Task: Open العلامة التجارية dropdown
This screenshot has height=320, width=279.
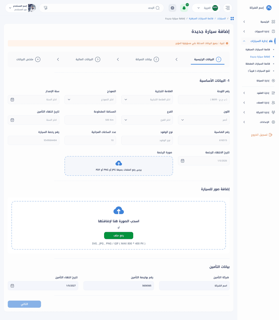Action: click(x=147, y=100)
